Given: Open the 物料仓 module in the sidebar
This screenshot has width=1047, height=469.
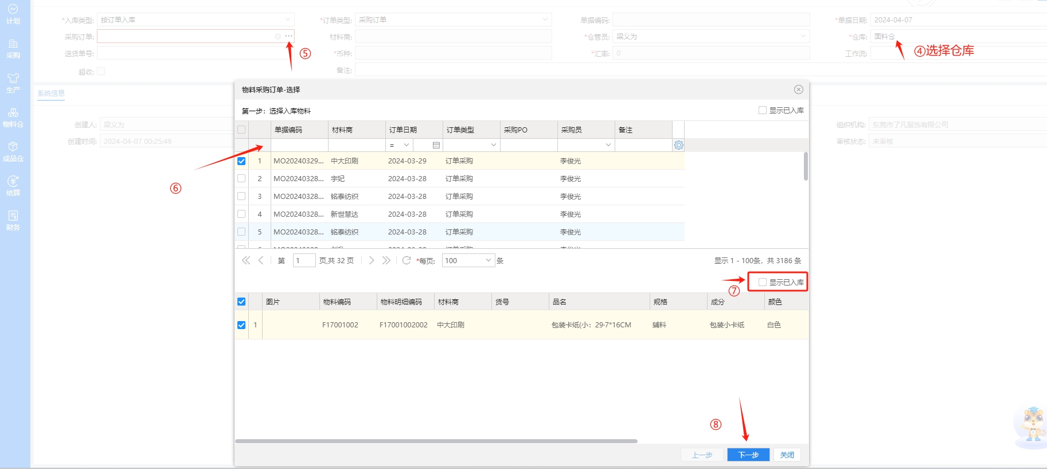Looking at the screenshot, I should click(x=13, y=118).
